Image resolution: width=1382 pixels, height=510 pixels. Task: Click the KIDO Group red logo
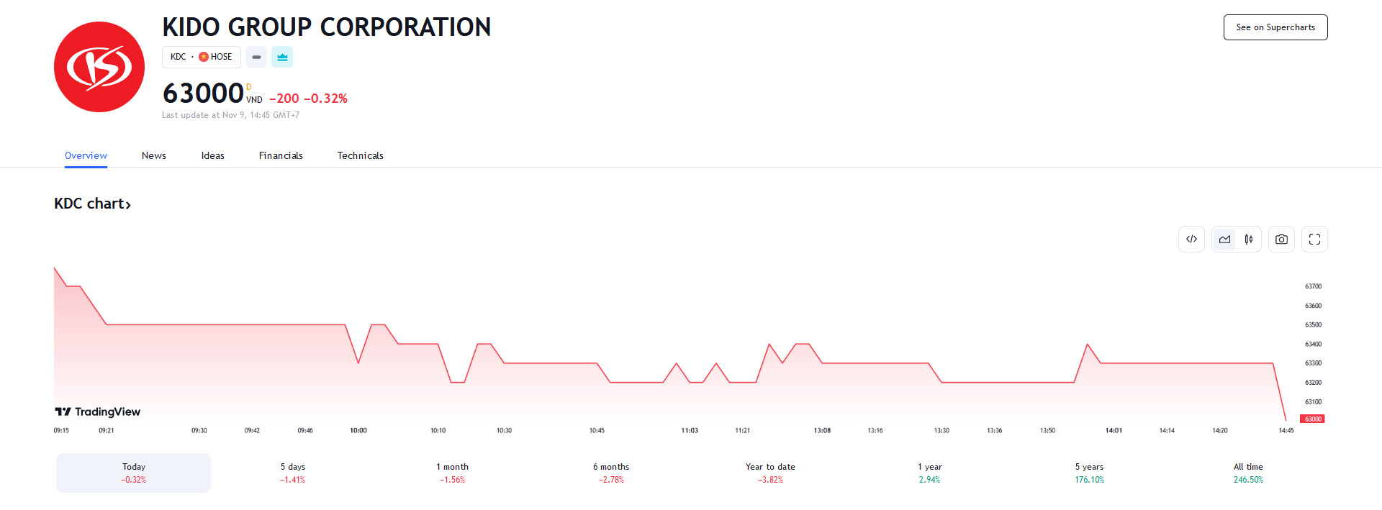click(99, 67)
